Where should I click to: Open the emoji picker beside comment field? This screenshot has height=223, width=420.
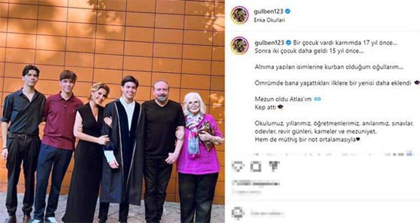click(238, 213)
